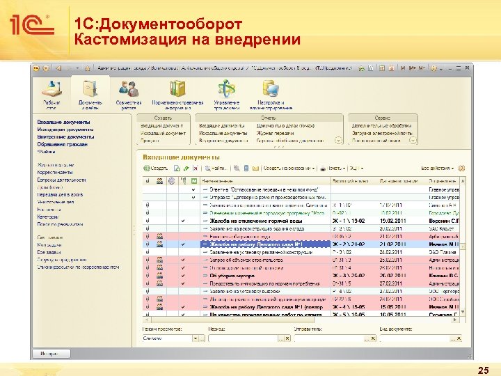
Task: Open the Печать dropdown
Action: (333, 169)
